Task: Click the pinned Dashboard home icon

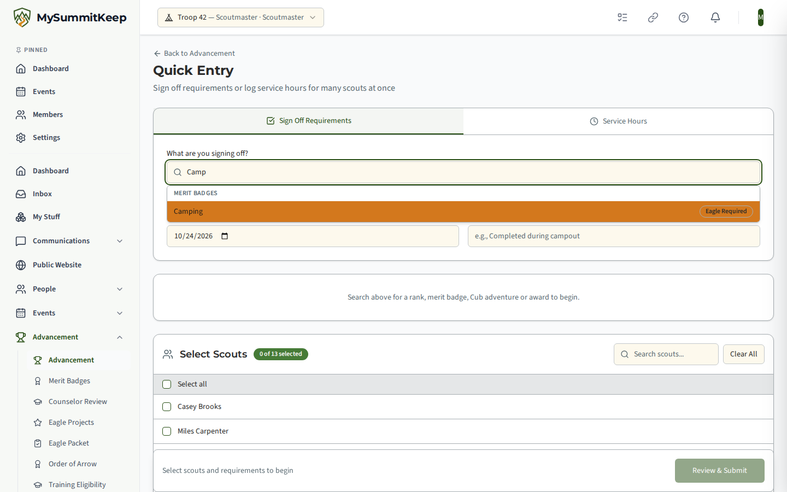Action: [21, 69]
